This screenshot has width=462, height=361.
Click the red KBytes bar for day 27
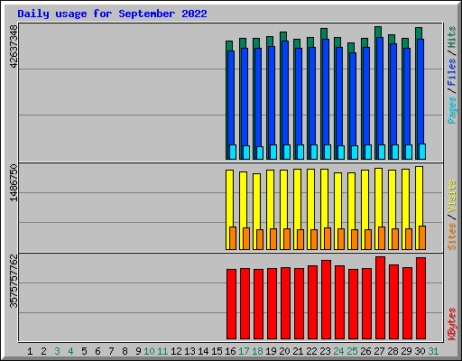380,298
